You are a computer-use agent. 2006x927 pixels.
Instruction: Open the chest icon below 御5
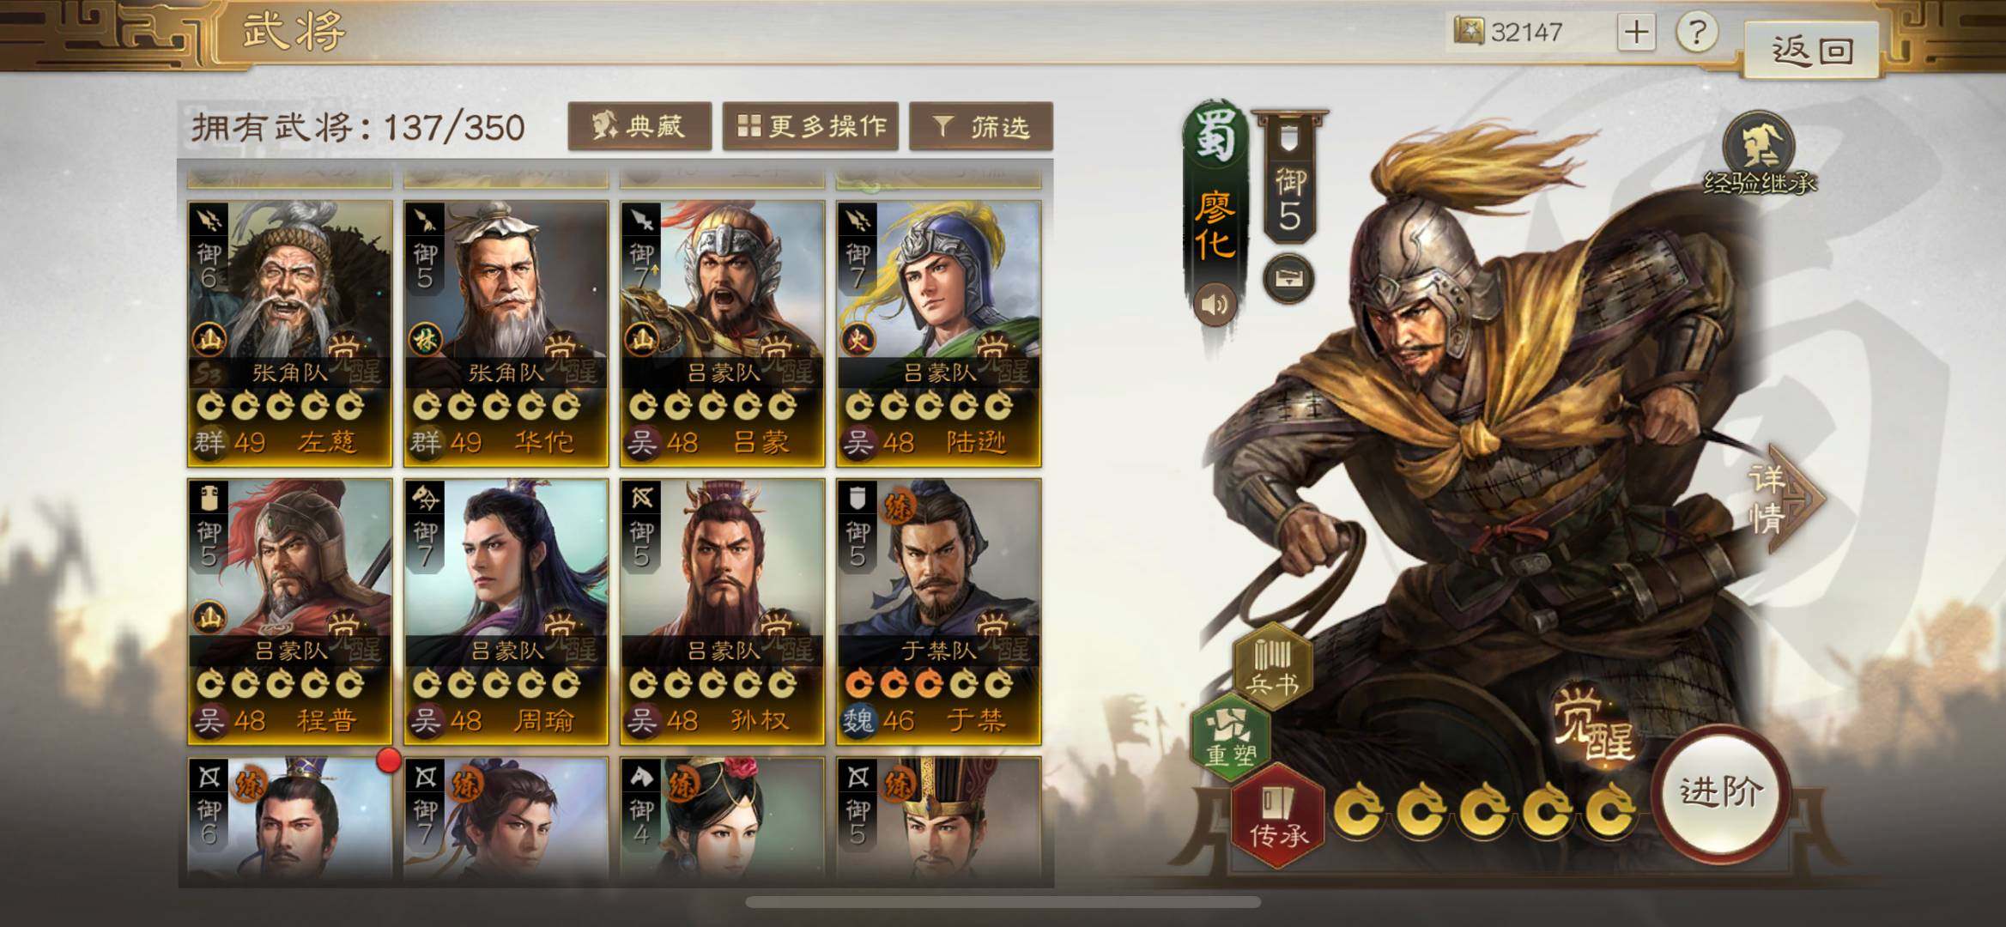click(x=1288, y=279)
